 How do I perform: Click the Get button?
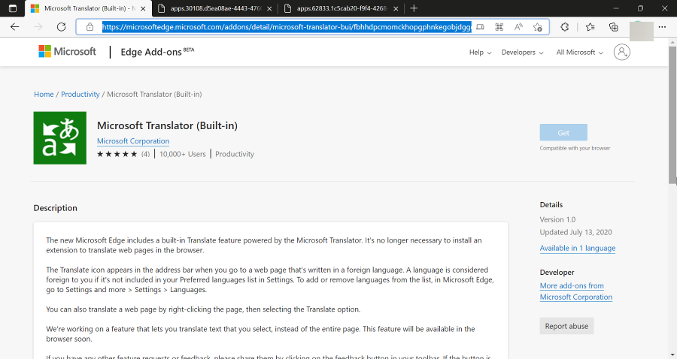tap(563, 132)
